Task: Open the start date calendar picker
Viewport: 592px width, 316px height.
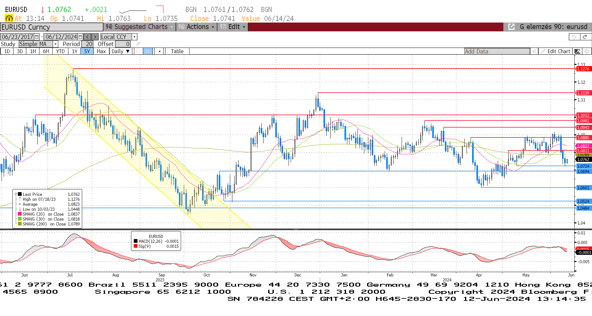Action: coord(37,37)
